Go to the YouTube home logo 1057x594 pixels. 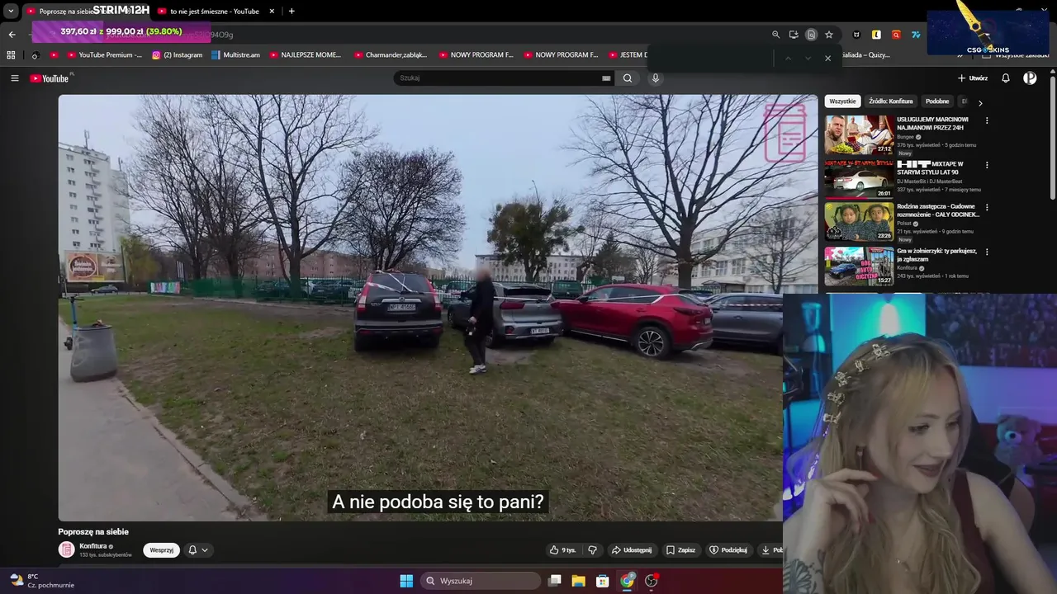pyautogui.click(x=50, y=78)
